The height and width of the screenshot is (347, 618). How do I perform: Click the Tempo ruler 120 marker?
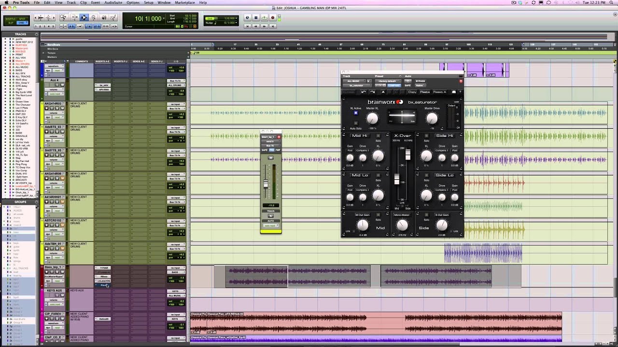[x=197, y=53]
